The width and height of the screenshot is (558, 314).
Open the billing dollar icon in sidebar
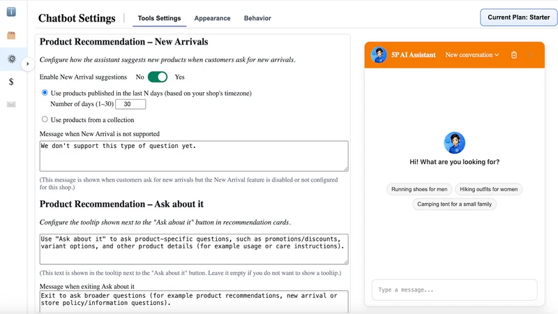[11, 82]
